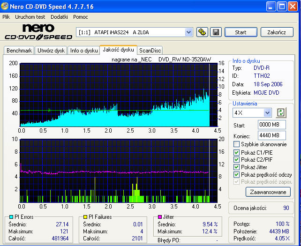The height and width of the screenshot is (246, 301).
Task: Uncheck Pokaż C1/PIE checkbox
Action: point(236,153)
